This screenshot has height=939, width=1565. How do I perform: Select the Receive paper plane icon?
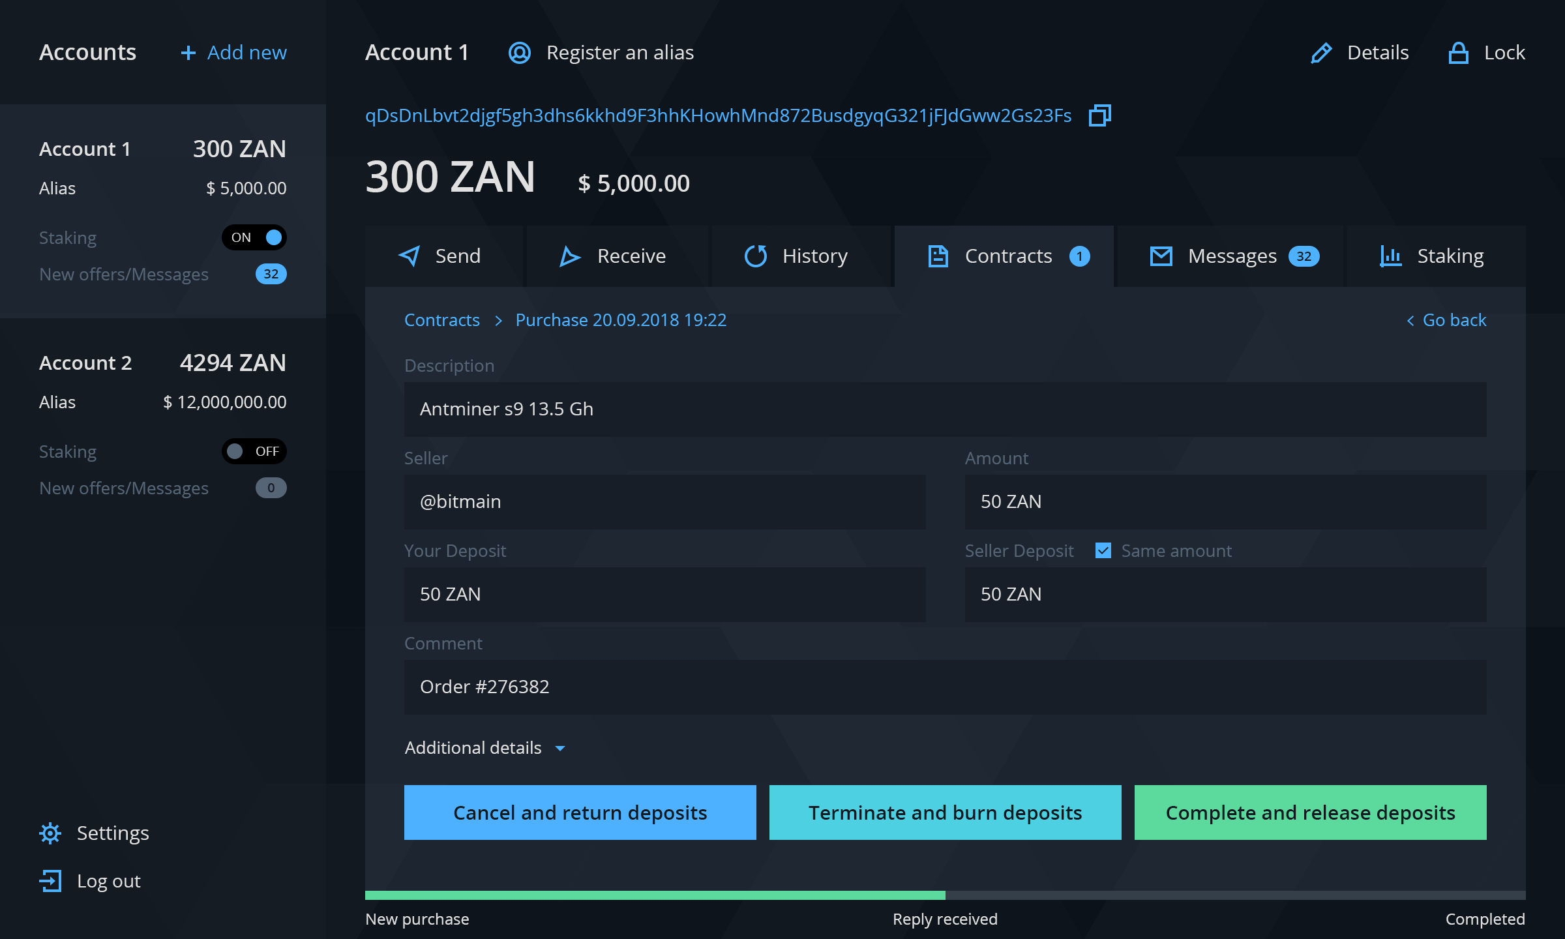pos(570,256)
